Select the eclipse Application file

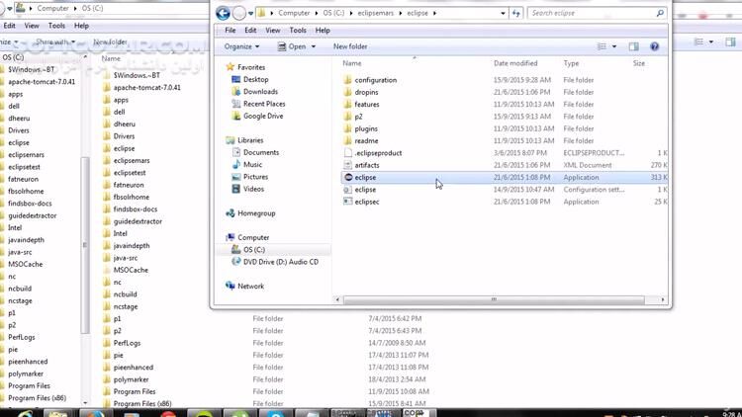click(x=365, y=177)
